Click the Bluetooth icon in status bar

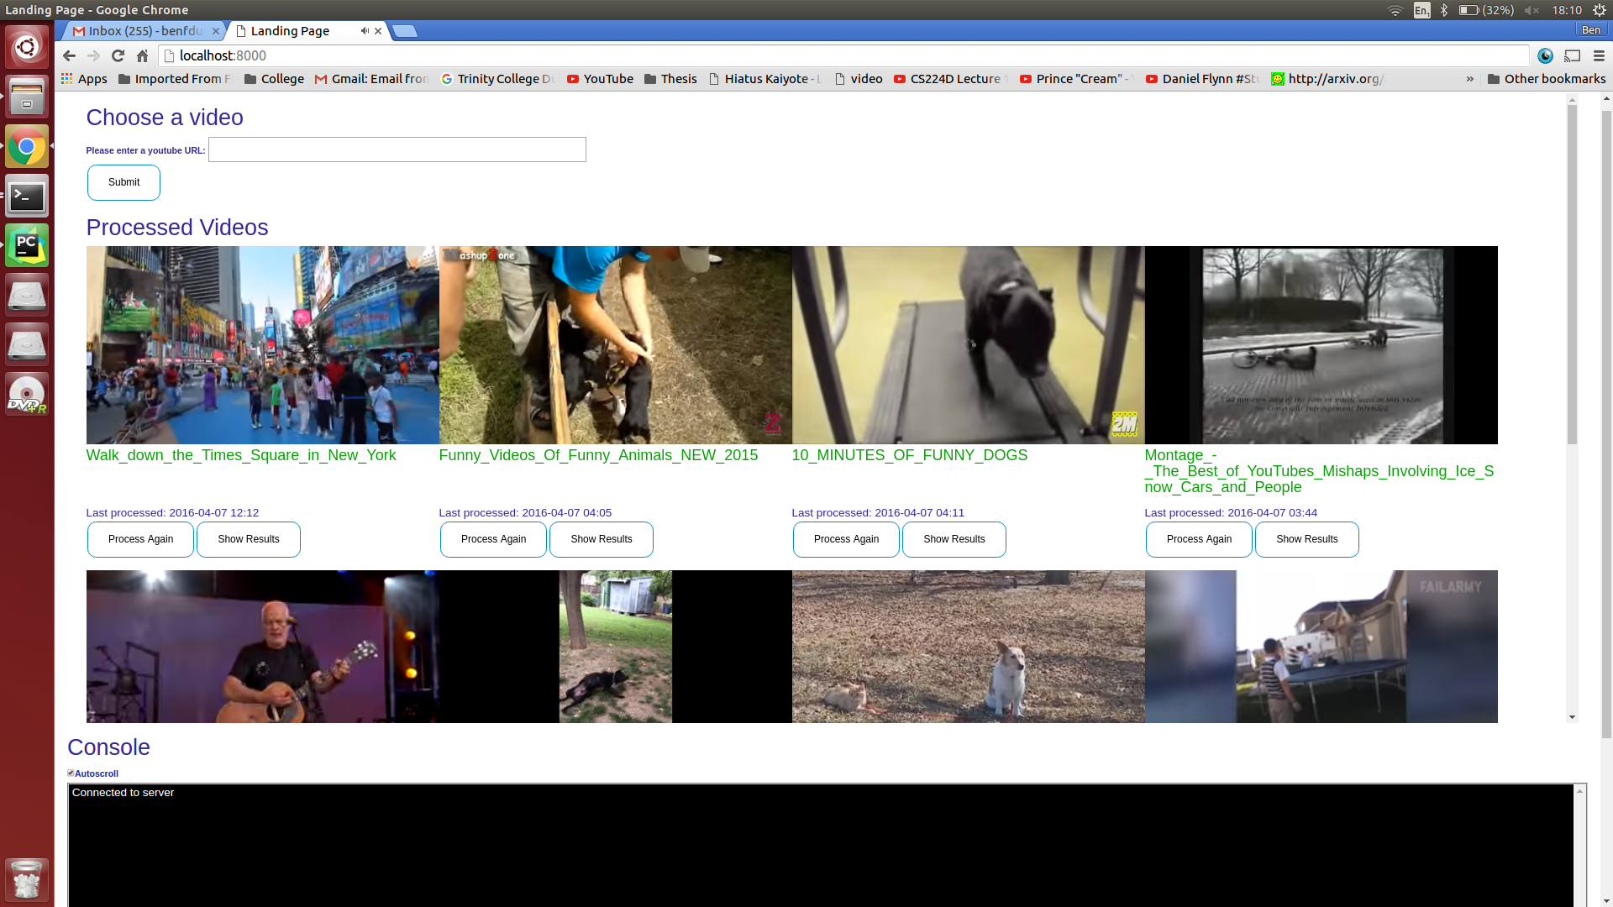(1443, 9)
